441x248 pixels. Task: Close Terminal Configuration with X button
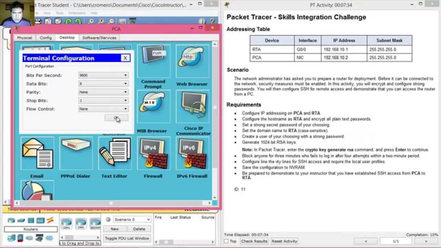click(x=125, y=58)
